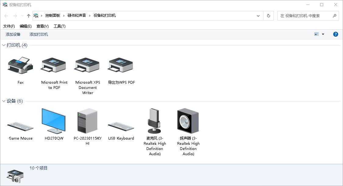The height and width of the screenshot is (186, 343).
Task: Select the USB Keyboard device
Action: pyautogui.click(x=121, y=126)
